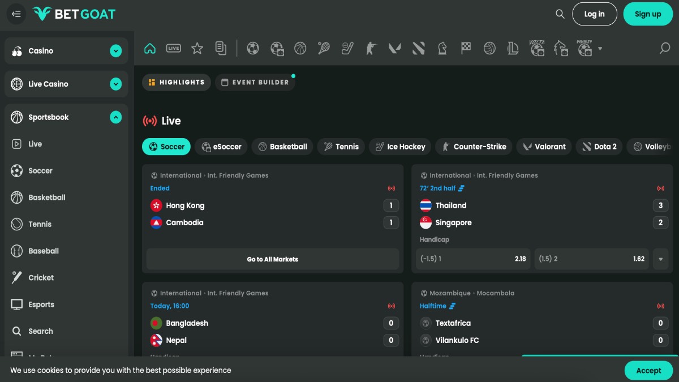Select the chess knight icon
The image size is (679, 382).
click(x=442, y=49)
